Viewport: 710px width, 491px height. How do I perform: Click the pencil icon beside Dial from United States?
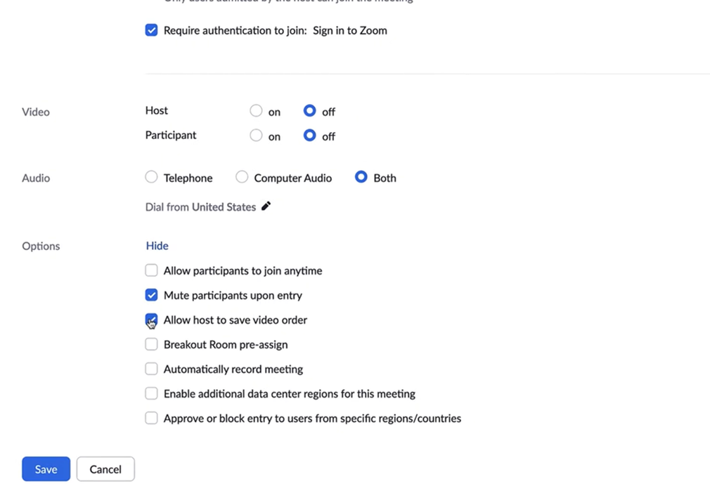pos(266,207)
